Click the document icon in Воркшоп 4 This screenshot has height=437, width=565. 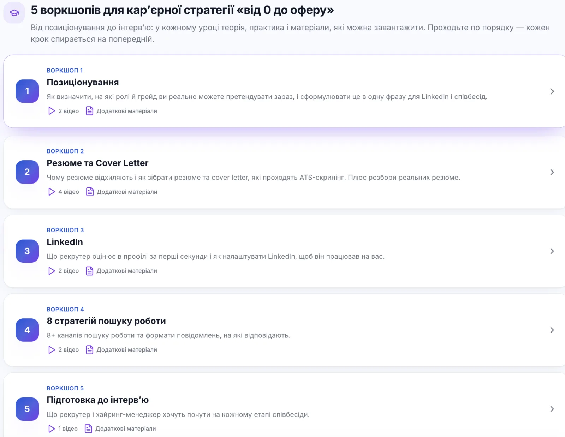[x=90, y=350]
